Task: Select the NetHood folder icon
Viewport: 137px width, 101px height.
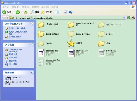Action: point(101,34)
